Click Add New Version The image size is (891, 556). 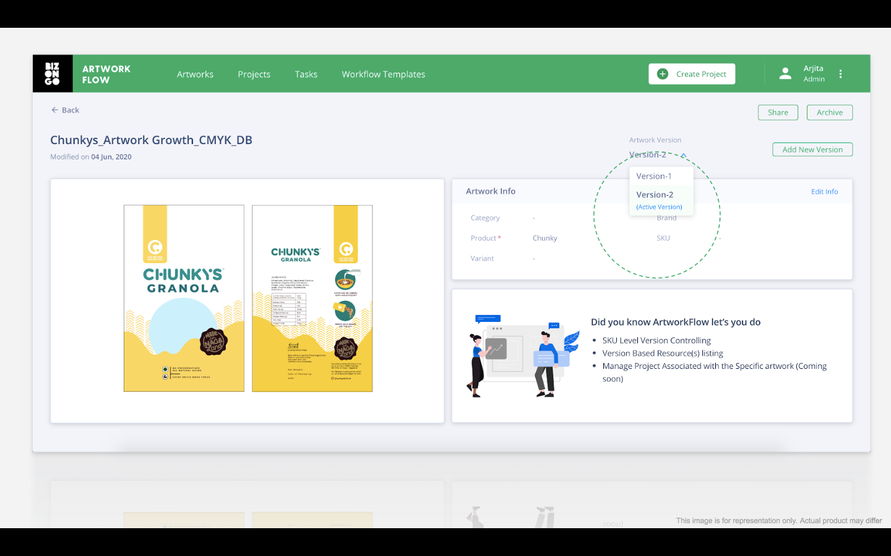coord(812,150)
